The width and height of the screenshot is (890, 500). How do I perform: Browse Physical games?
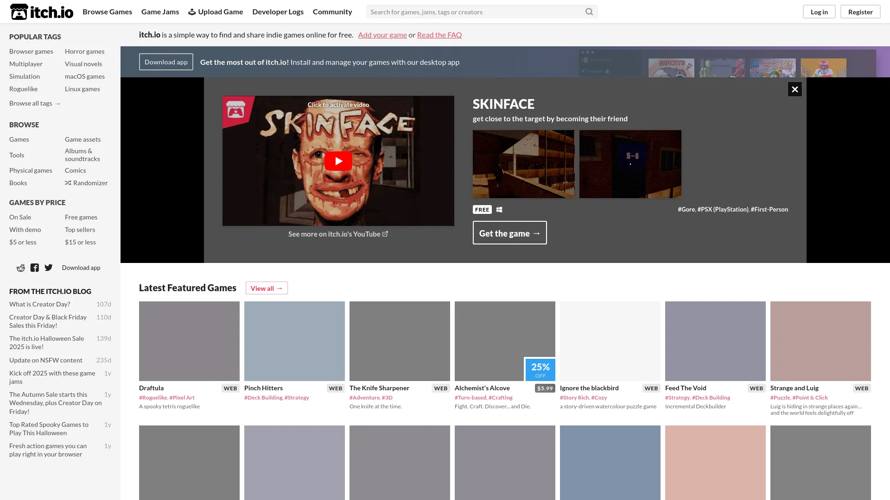pyautogui.click(x=31, y=170)
